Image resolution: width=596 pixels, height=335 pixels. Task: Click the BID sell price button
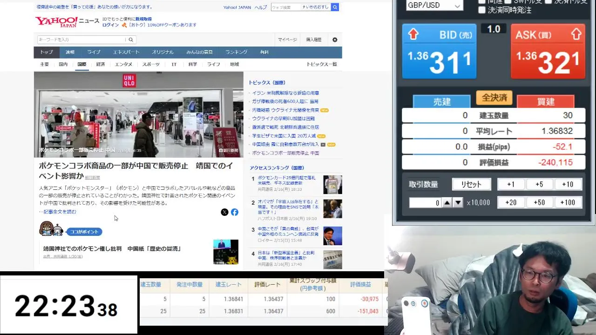click(x=439, y=51)
